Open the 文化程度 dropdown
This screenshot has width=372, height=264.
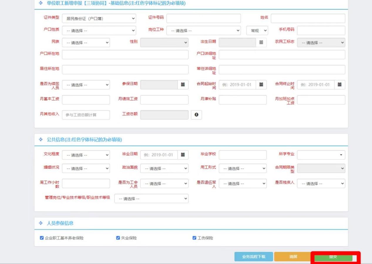click(86, 155)
